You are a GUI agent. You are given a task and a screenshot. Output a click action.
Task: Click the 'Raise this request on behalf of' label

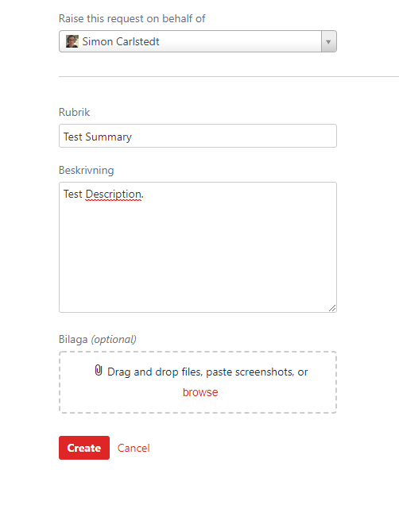pos(132,19)
